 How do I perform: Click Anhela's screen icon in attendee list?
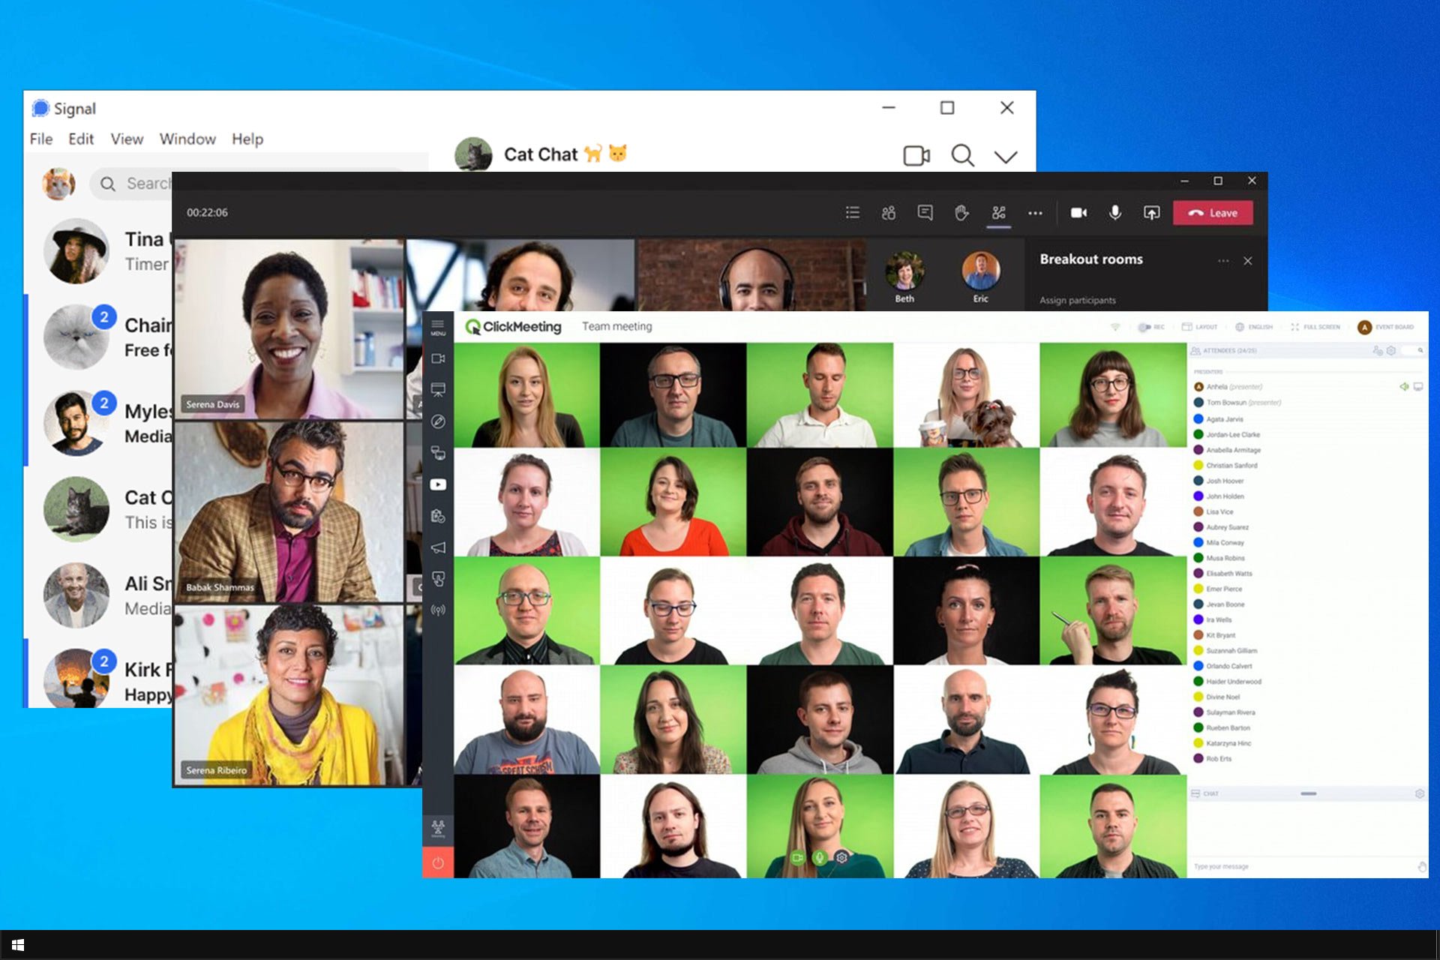tap(1418, 387)
